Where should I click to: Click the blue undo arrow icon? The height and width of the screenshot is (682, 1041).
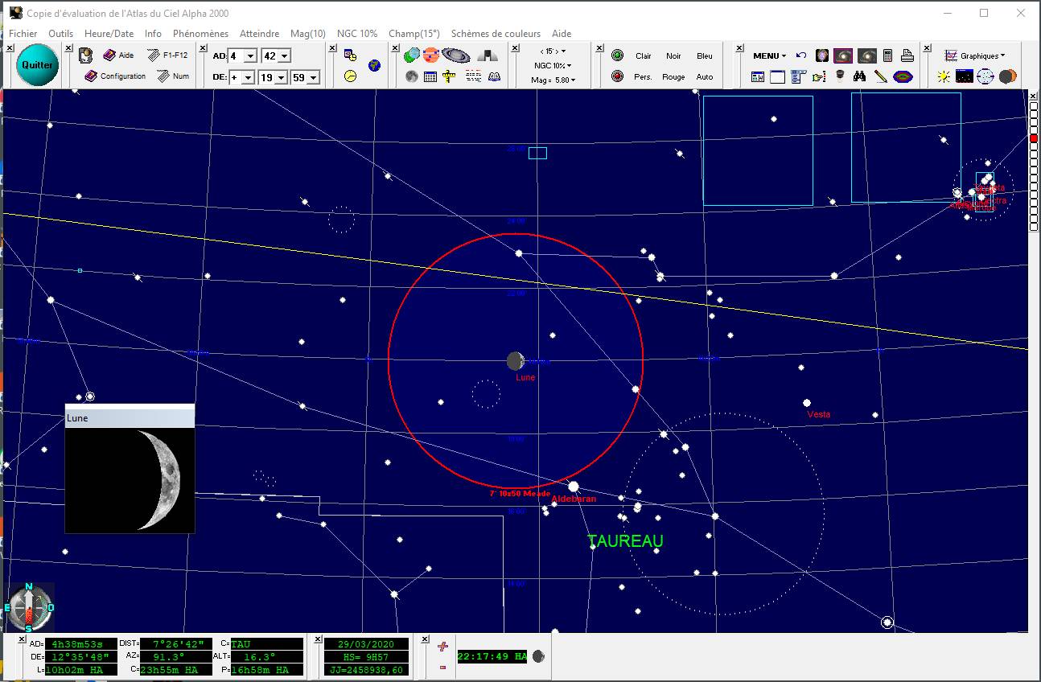click(x=801, y=55)
